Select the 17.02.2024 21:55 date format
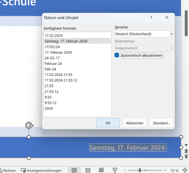Image resolution: width=189 pixels, height=173 pixels. (x=58, y=75)
